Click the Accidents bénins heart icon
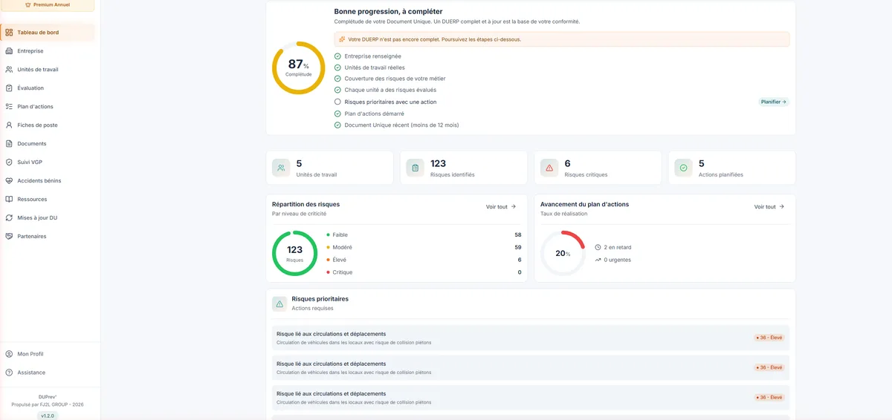The width and height of the screenshot is (892, 420). click(x=9, y=180)
